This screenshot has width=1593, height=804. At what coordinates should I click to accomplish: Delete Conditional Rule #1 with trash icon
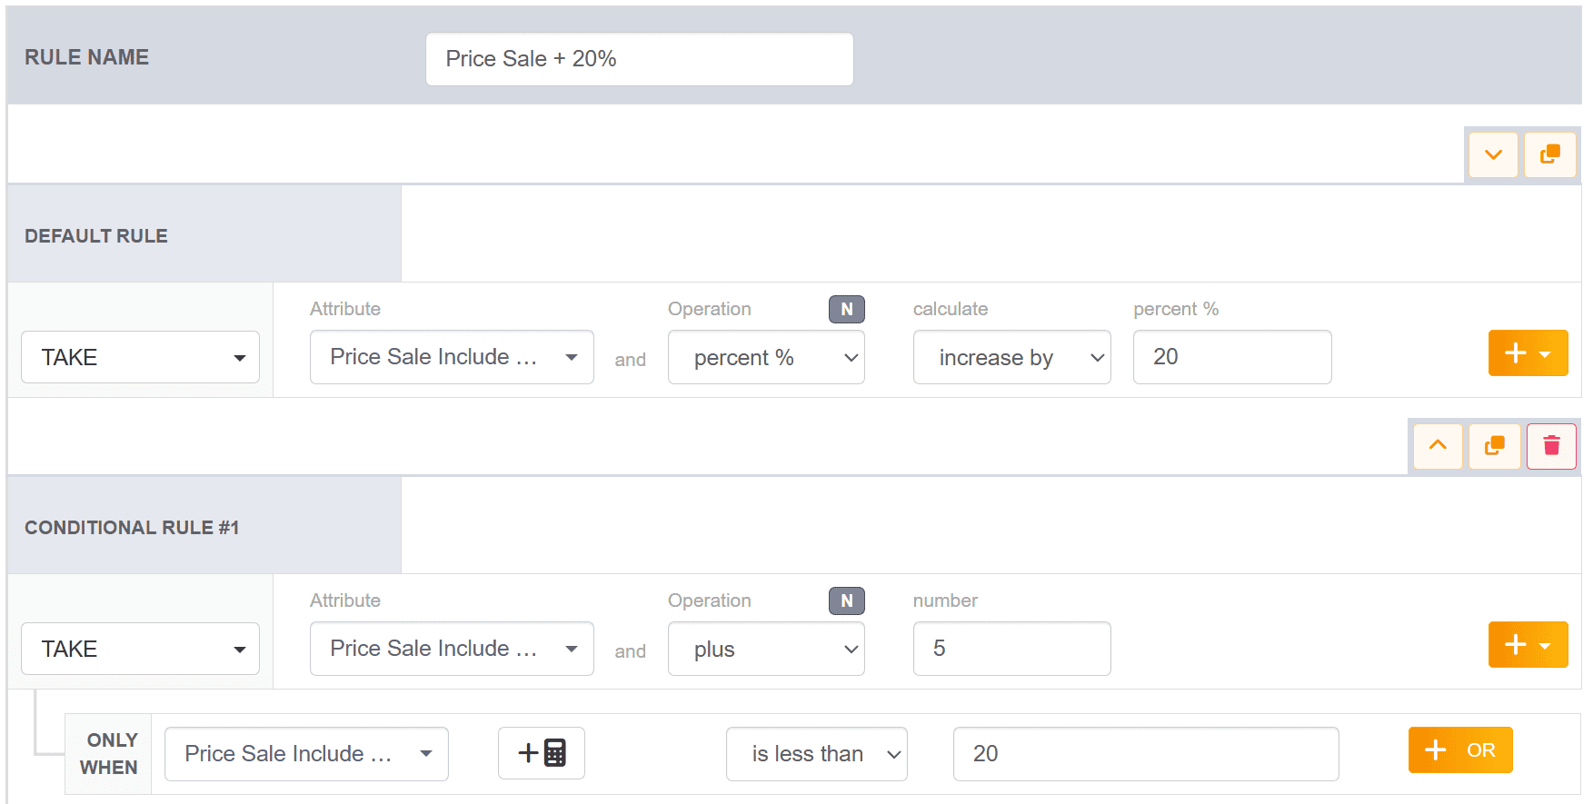click(1551, 446)
